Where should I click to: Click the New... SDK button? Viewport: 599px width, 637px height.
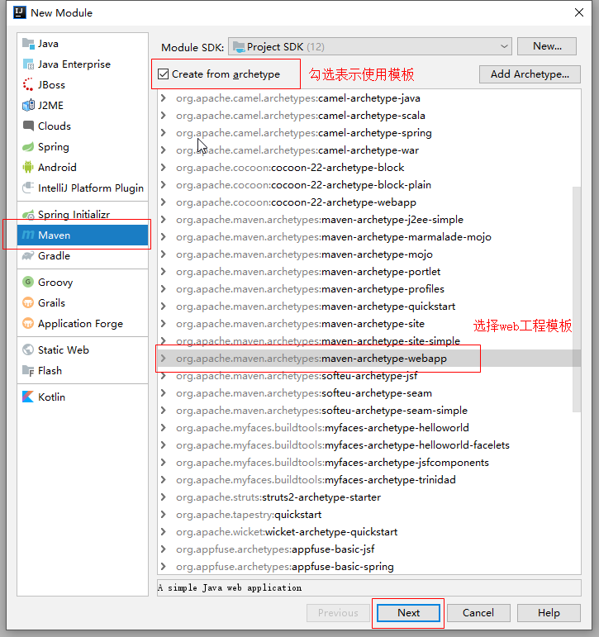pyautogui.click(x=547, y=46)
